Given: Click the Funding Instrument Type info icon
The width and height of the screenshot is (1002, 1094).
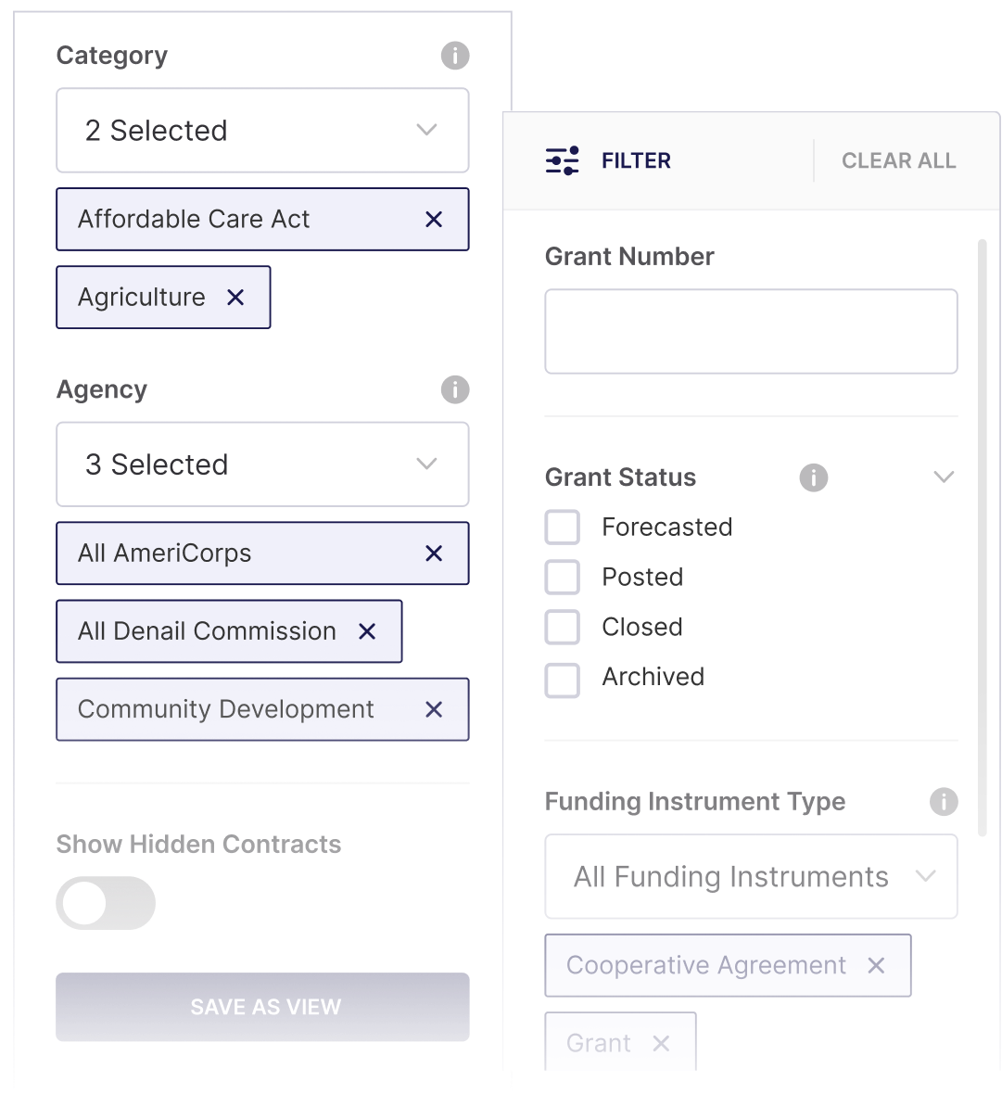Looking at the screenshot, I should 944,802.
